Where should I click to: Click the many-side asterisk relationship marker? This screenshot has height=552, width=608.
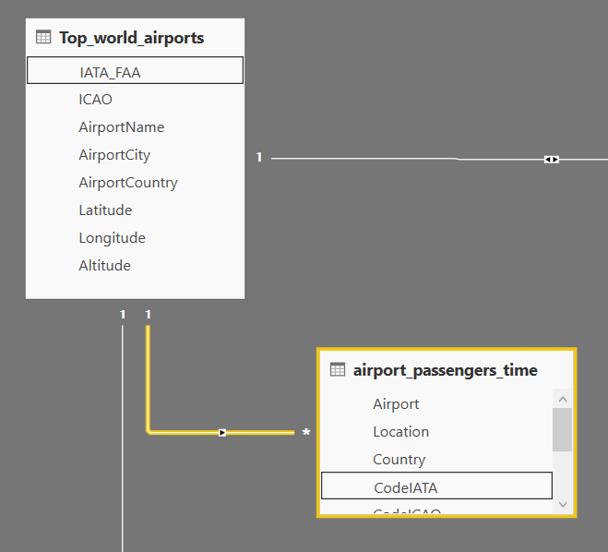306,432
